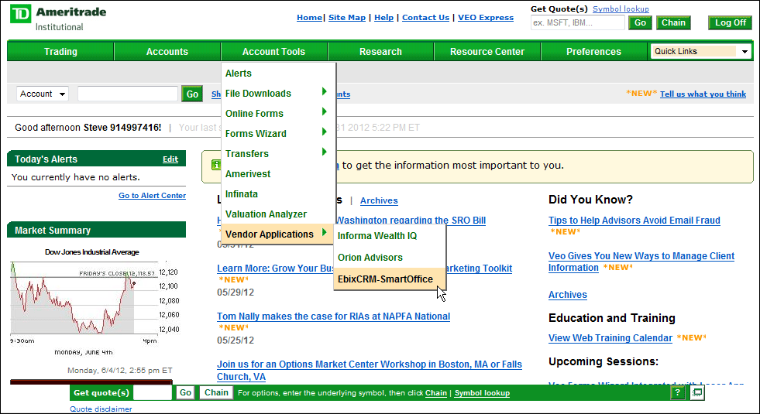Viewport: 760px width, 414px height.
Task: Open the Accounts menu
Action: (167, 51)
